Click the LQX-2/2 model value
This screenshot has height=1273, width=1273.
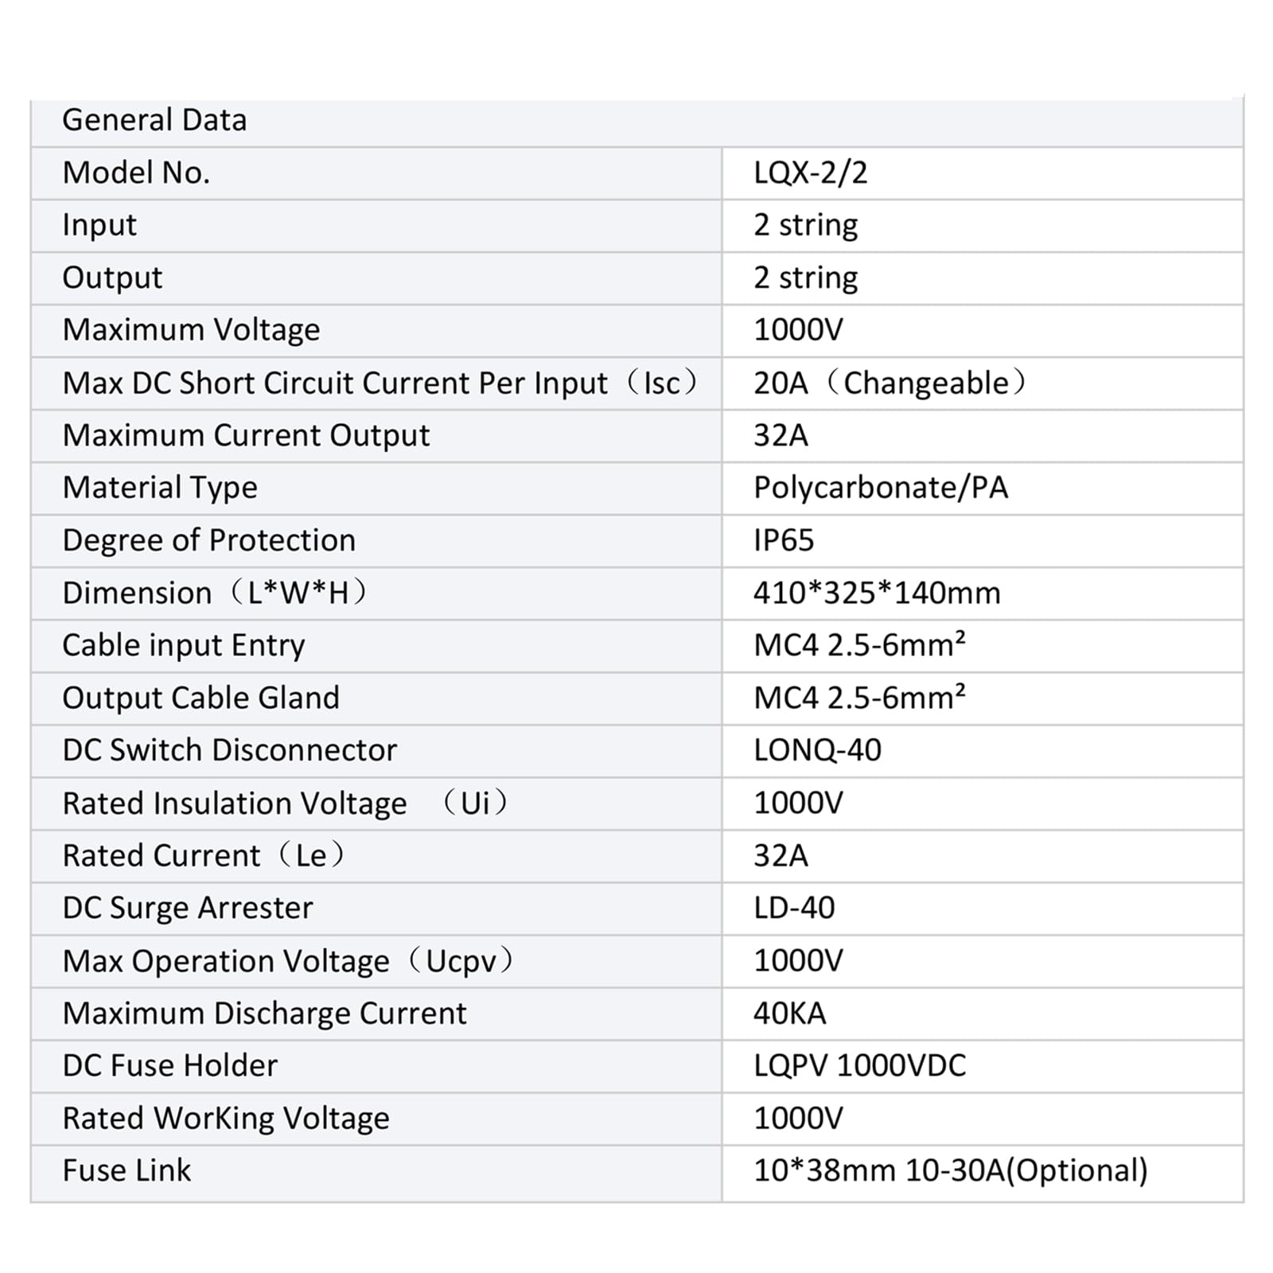coord(810,173)
